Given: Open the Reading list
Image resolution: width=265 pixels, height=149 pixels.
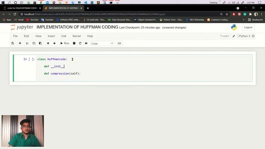Looking at the screenshot, I should point(255,20).
